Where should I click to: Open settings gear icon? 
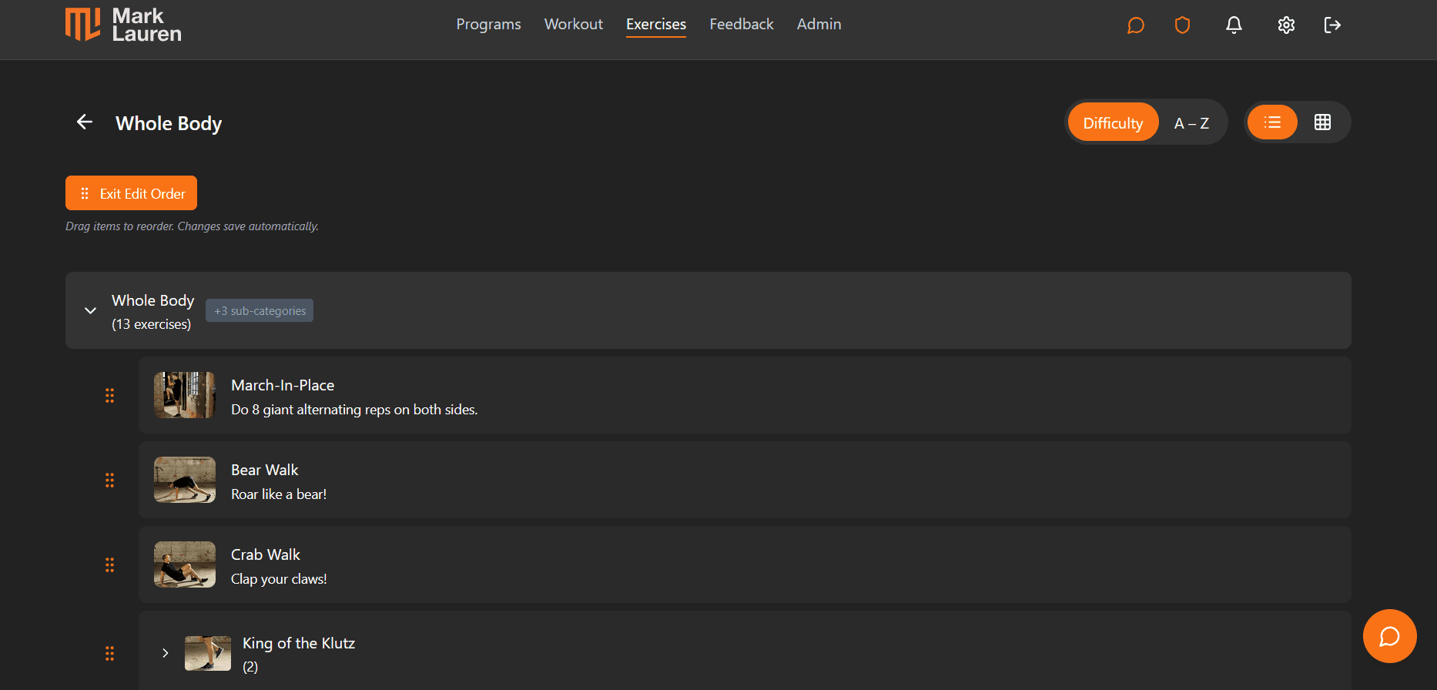point(1286,25)
